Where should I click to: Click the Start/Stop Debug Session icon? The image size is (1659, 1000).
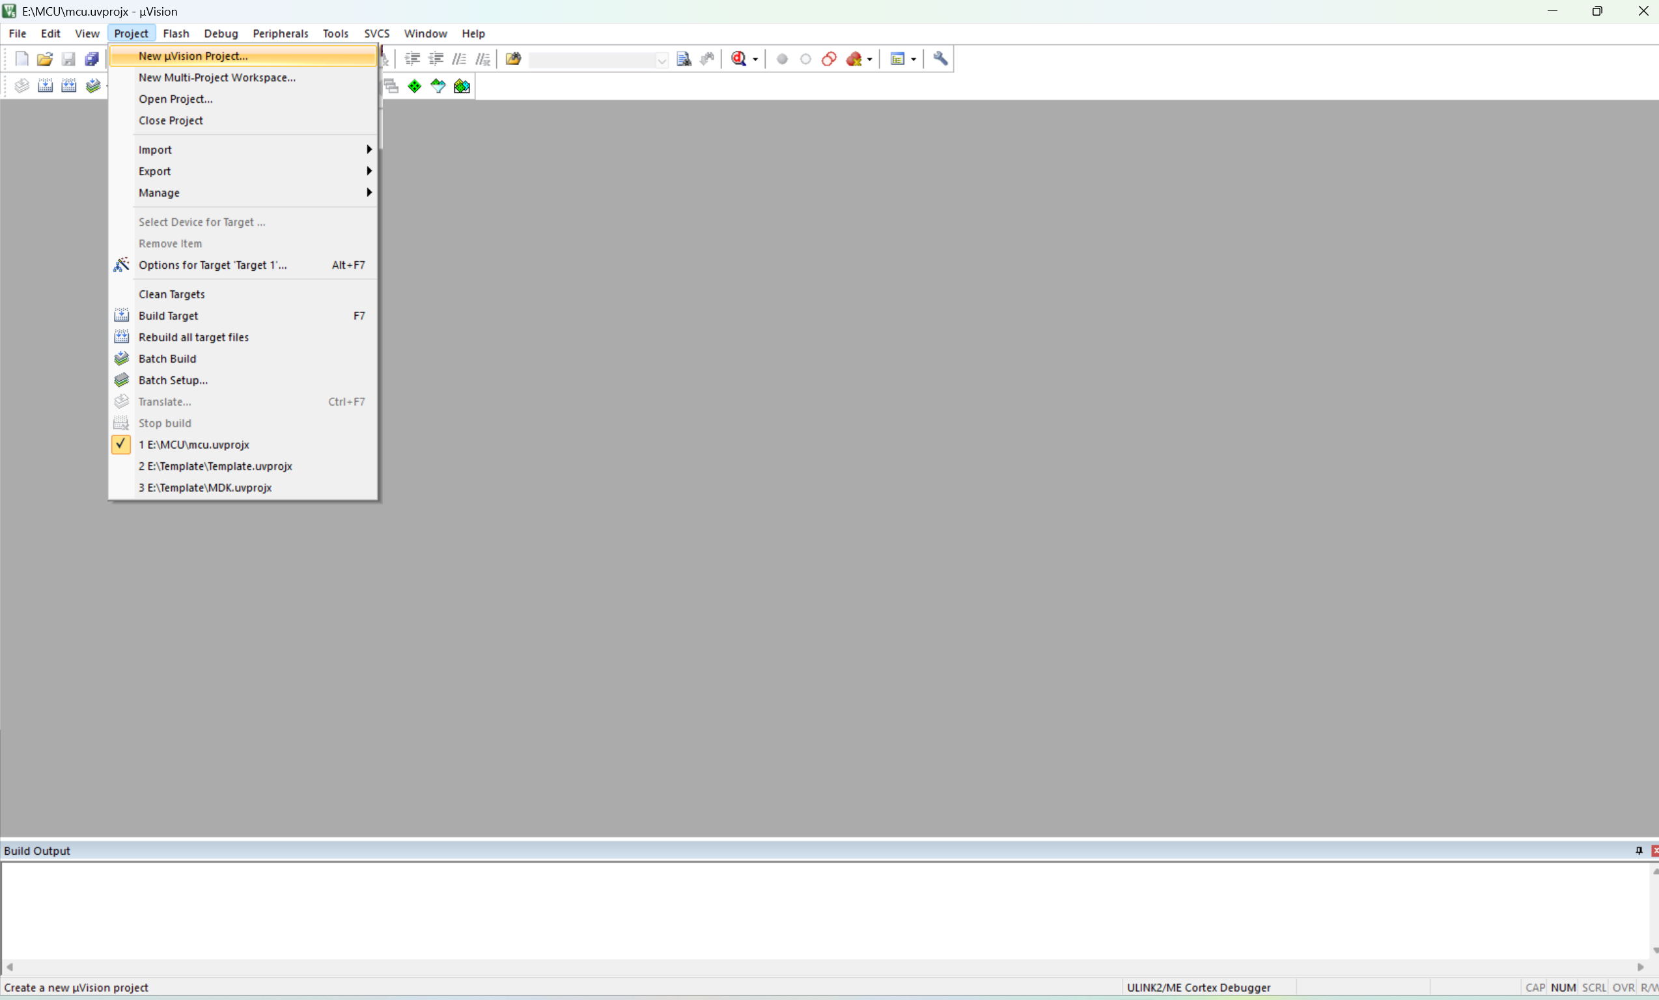point(738,59)
